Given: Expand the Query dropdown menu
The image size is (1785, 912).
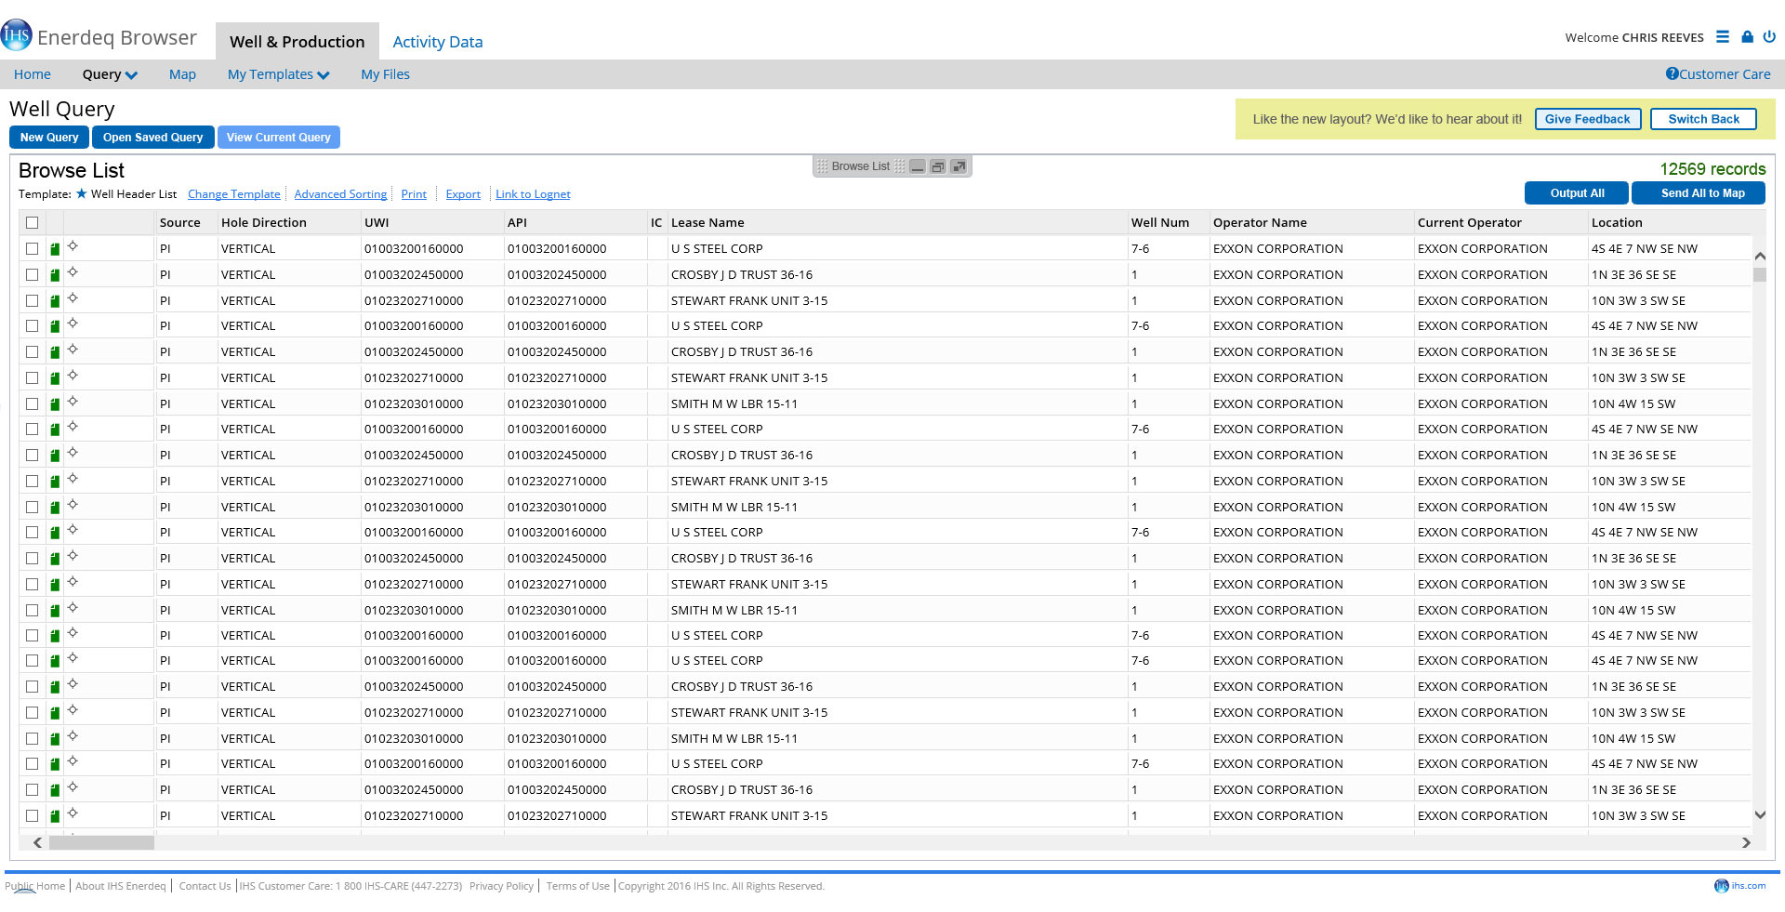Looking at the screenshot, I should click(x=110, y=74).
